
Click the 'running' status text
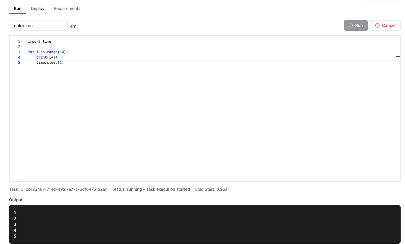click(x=134, y=189)
